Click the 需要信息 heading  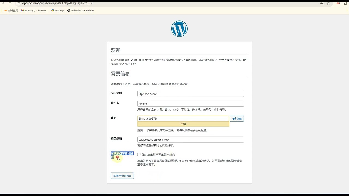tap(120, 73)
